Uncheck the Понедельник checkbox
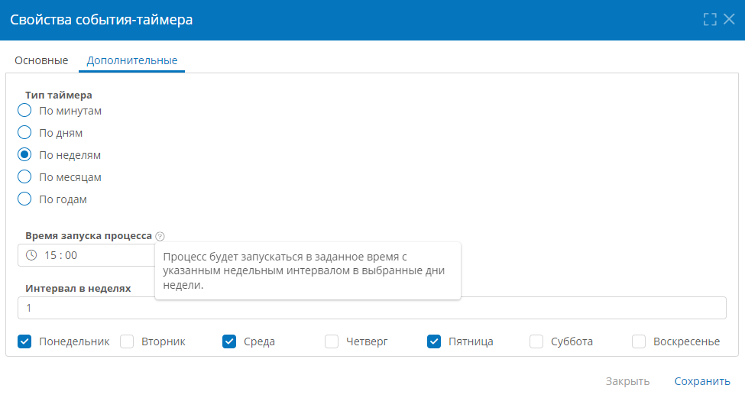Screen dimensions: 745x398 pyautogui.click(x=24, y=341)
